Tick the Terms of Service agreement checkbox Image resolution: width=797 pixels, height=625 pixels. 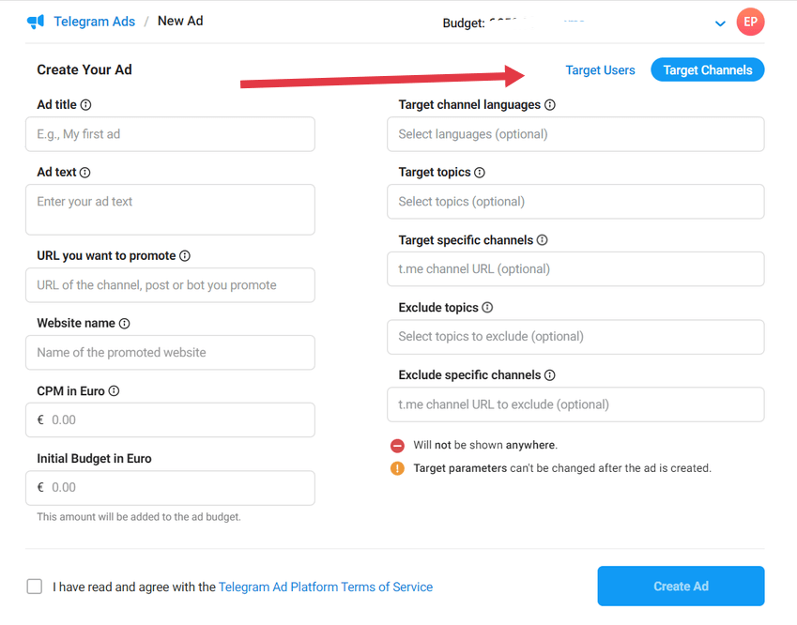(x=35, y=587)
